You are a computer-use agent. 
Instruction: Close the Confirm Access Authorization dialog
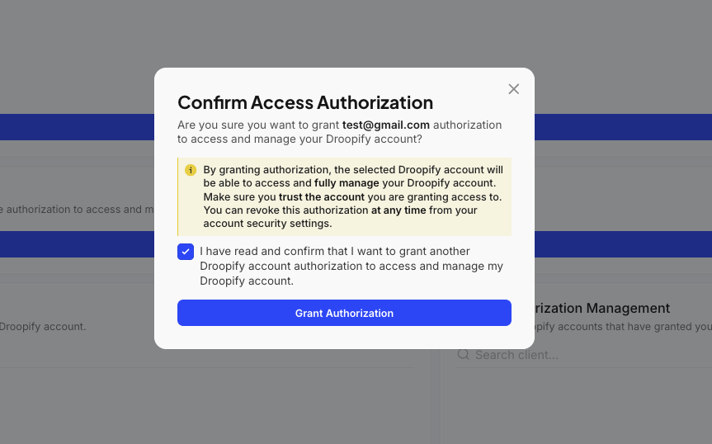pos(513,89)
